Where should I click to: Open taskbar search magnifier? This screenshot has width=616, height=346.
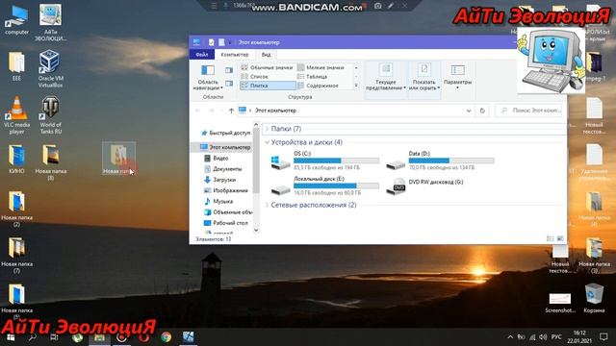point(33,337)
